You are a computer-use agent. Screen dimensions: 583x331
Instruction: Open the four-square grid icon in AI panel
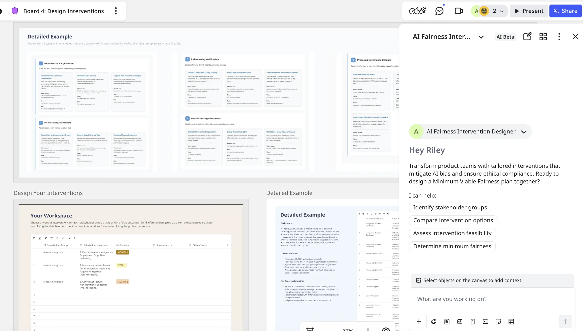pos(543,37)
